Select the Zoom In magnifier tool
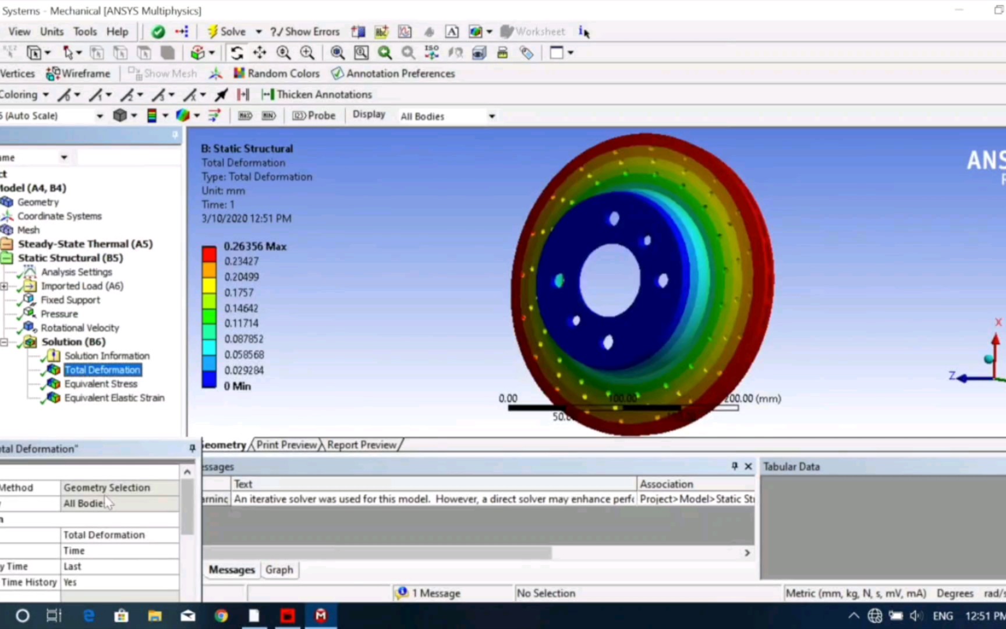 307,52
